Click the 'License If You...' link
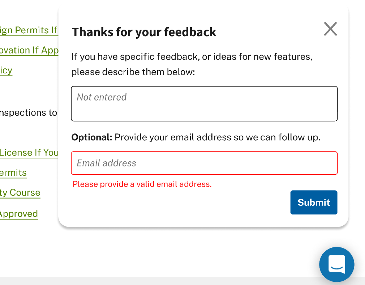This screenshot has width=365, height=285. click(29, 153)
